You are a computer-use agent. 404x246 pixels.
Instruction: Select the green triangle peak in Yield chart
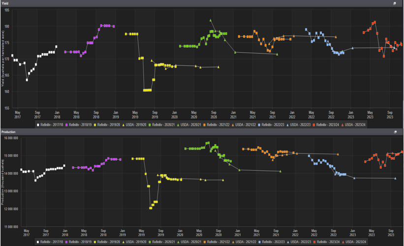(211, 20)
